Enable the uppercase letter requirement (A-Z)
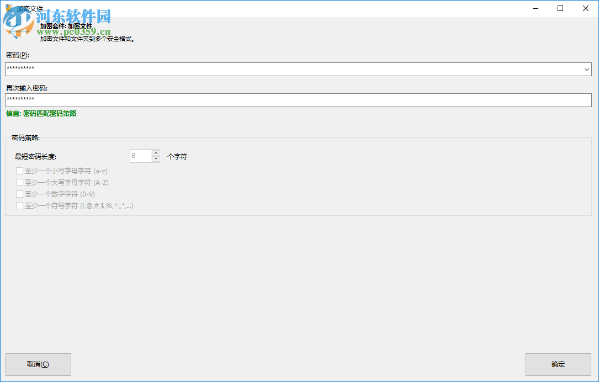This screenshot has width=599, height=382. pyautogui.click(x=19, y=182)
